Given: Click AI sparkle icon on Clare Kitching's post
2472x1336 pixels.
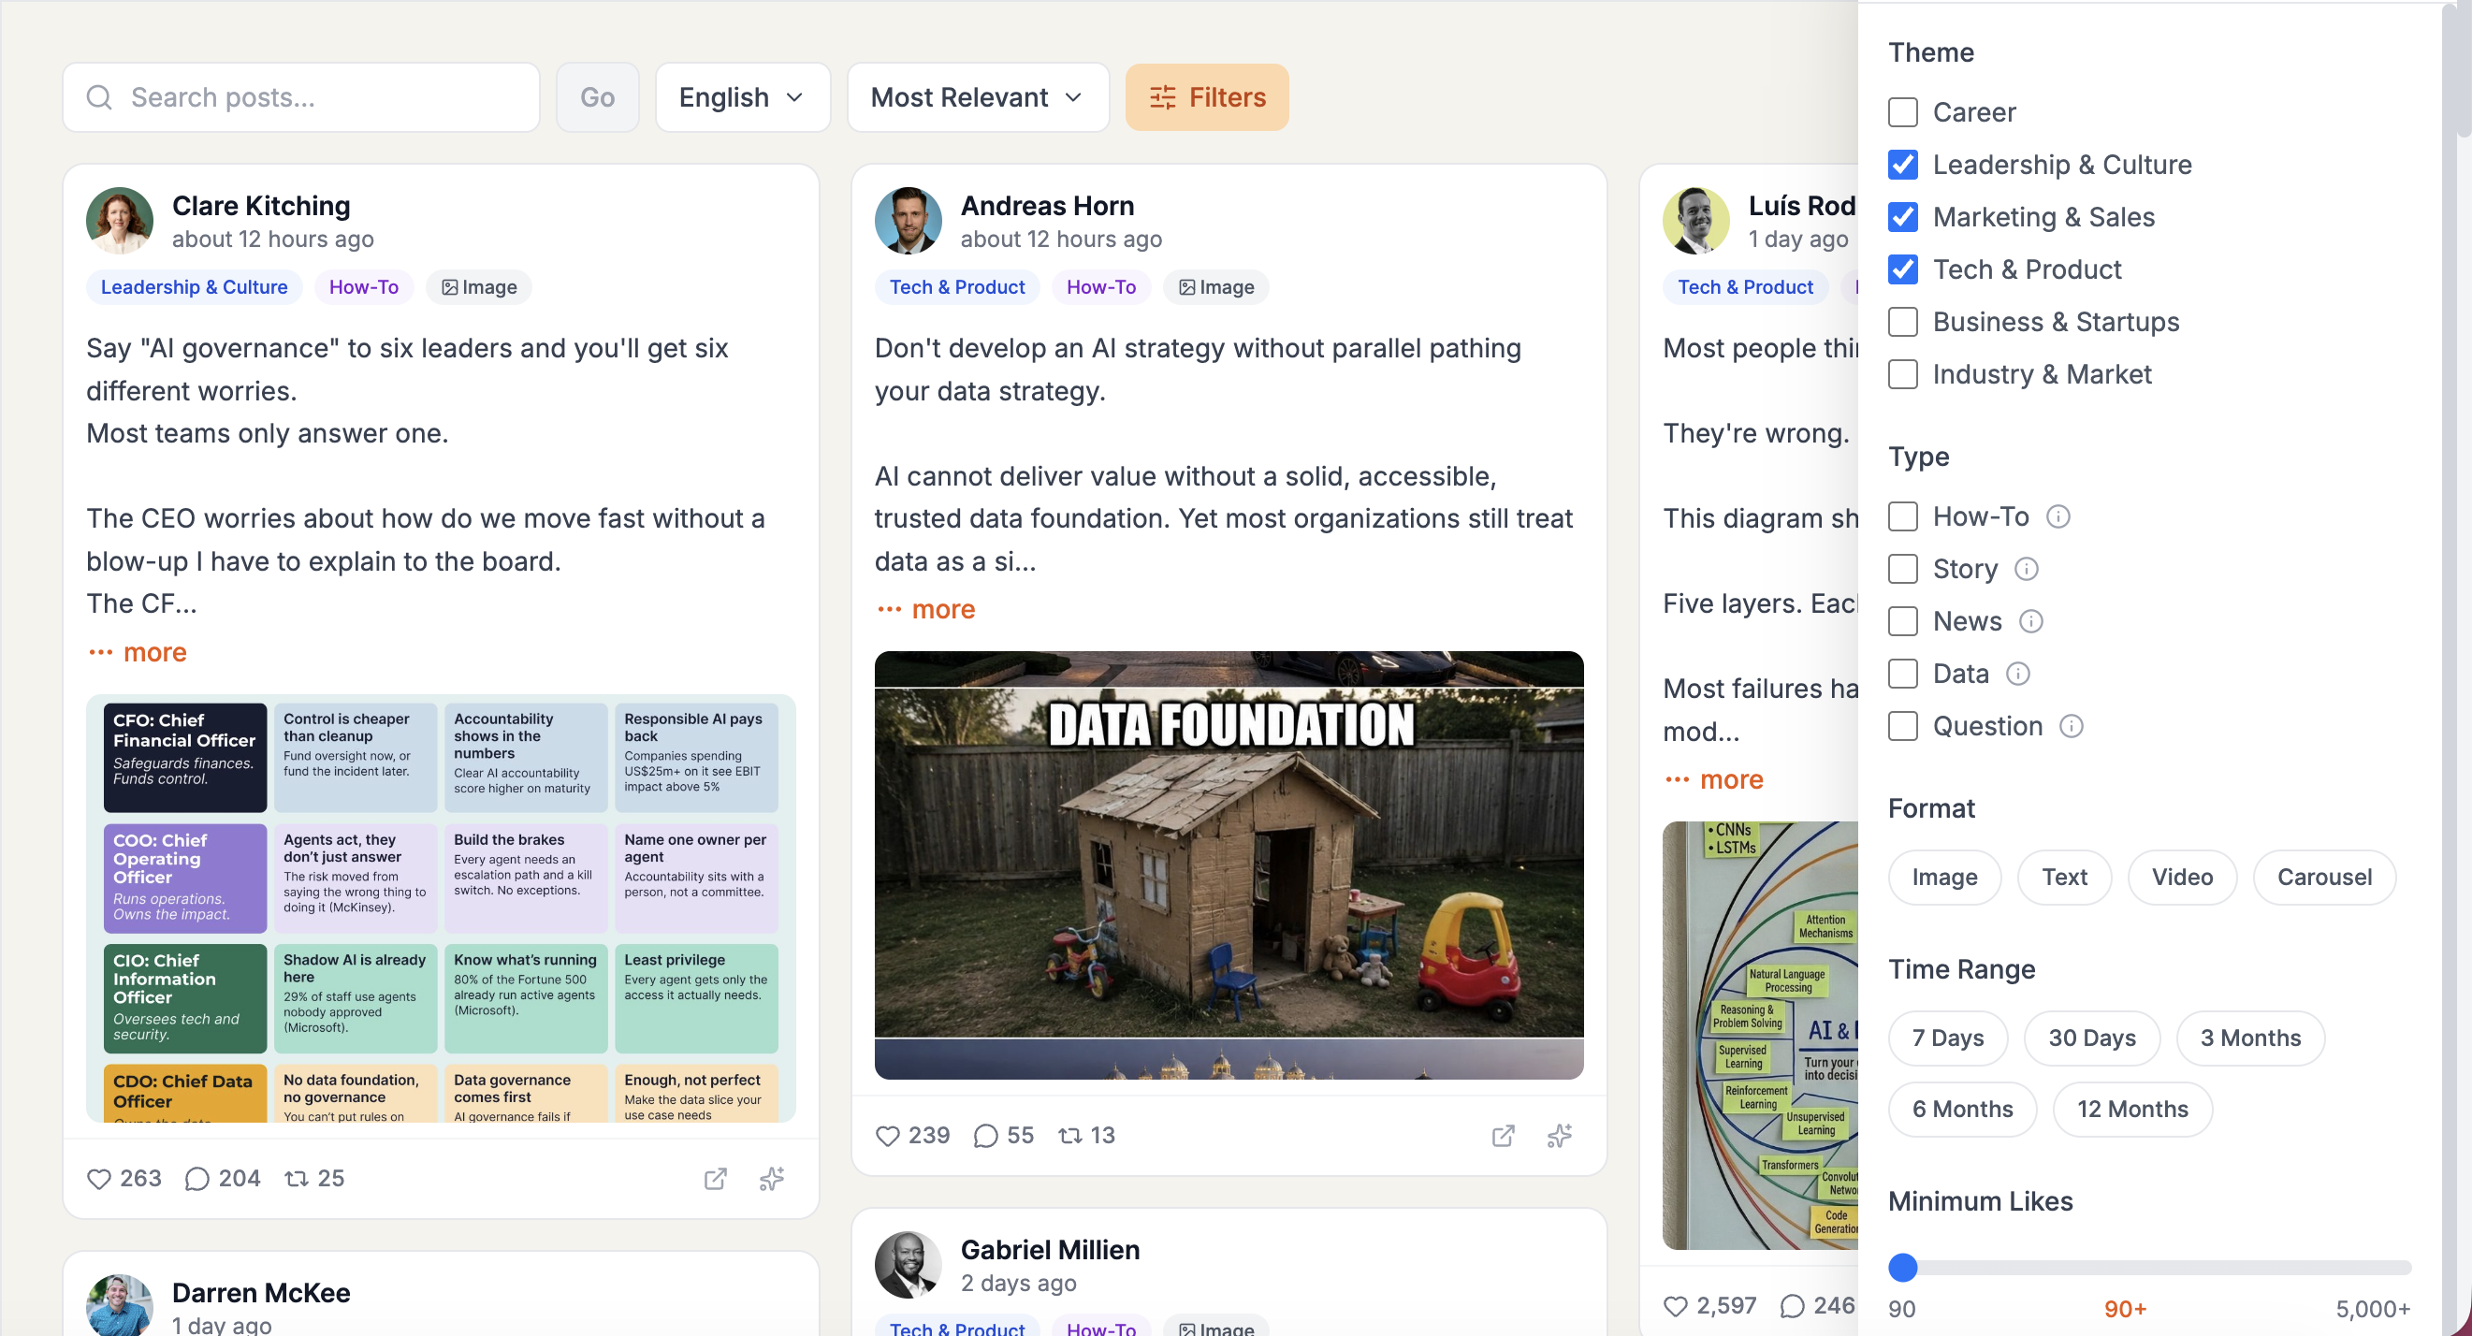Looking at the screenshot, I should (773, 1179).
